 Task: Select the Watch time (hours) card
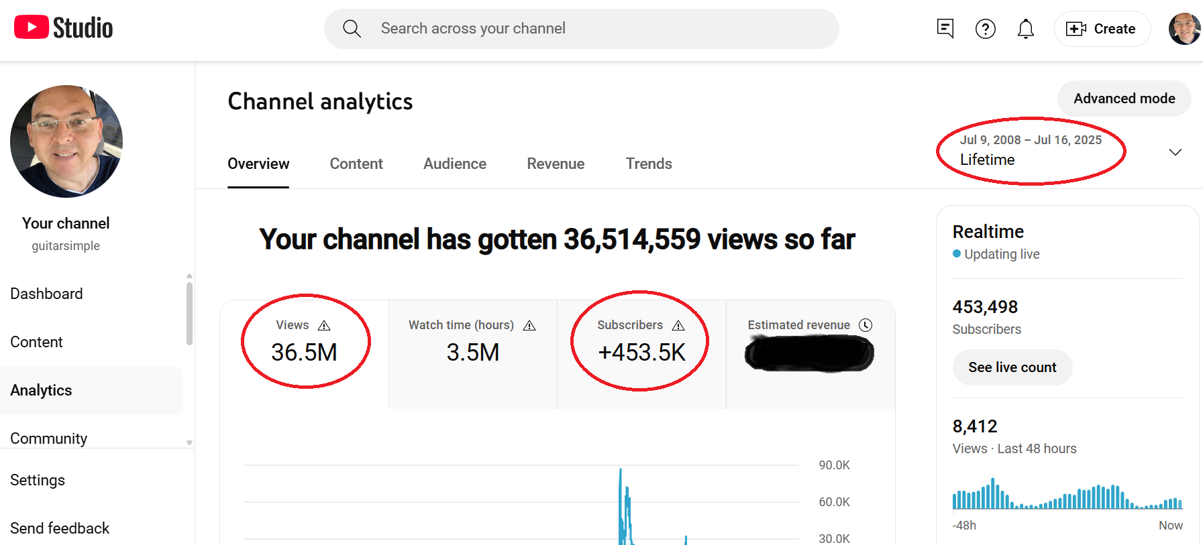click(x=473, y=354)
